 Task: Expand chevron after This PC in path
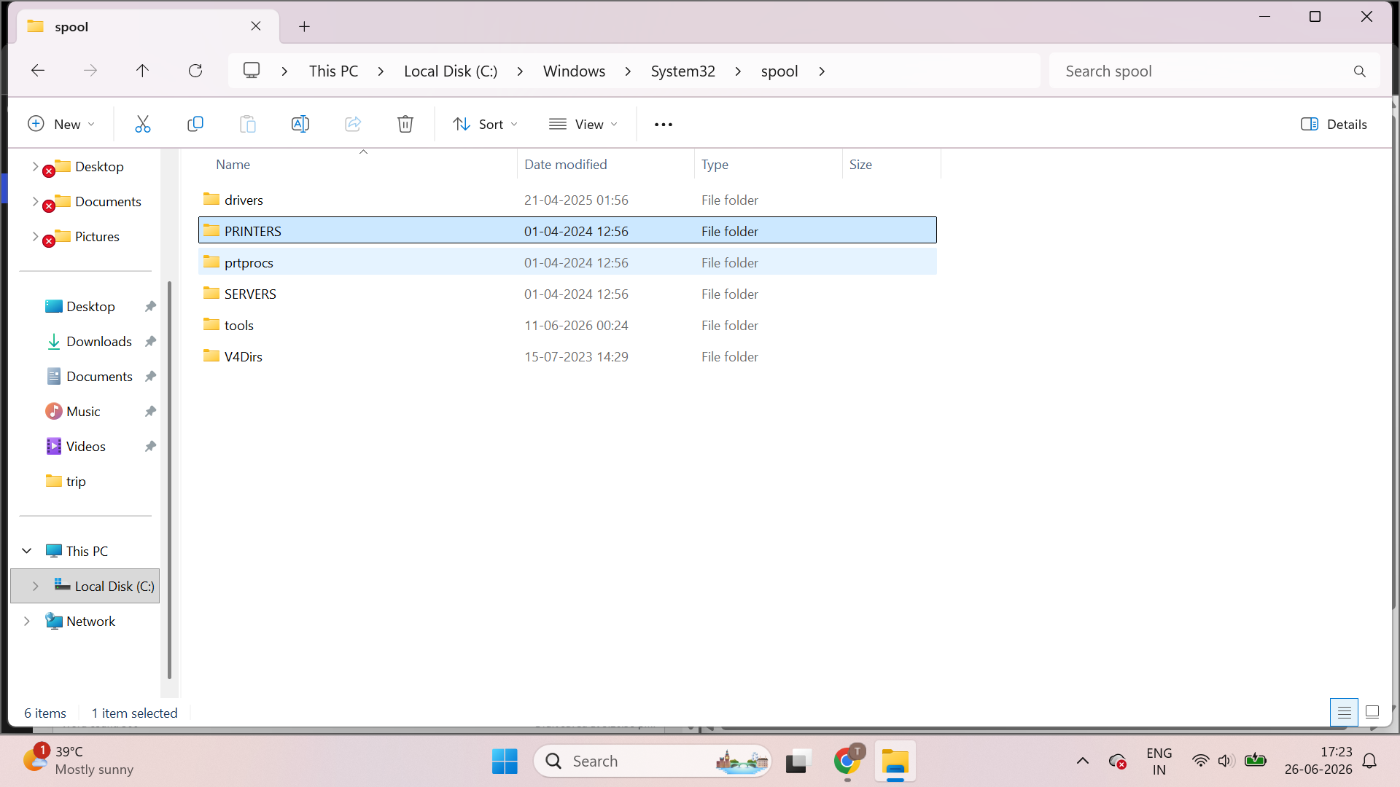point(381,71)
